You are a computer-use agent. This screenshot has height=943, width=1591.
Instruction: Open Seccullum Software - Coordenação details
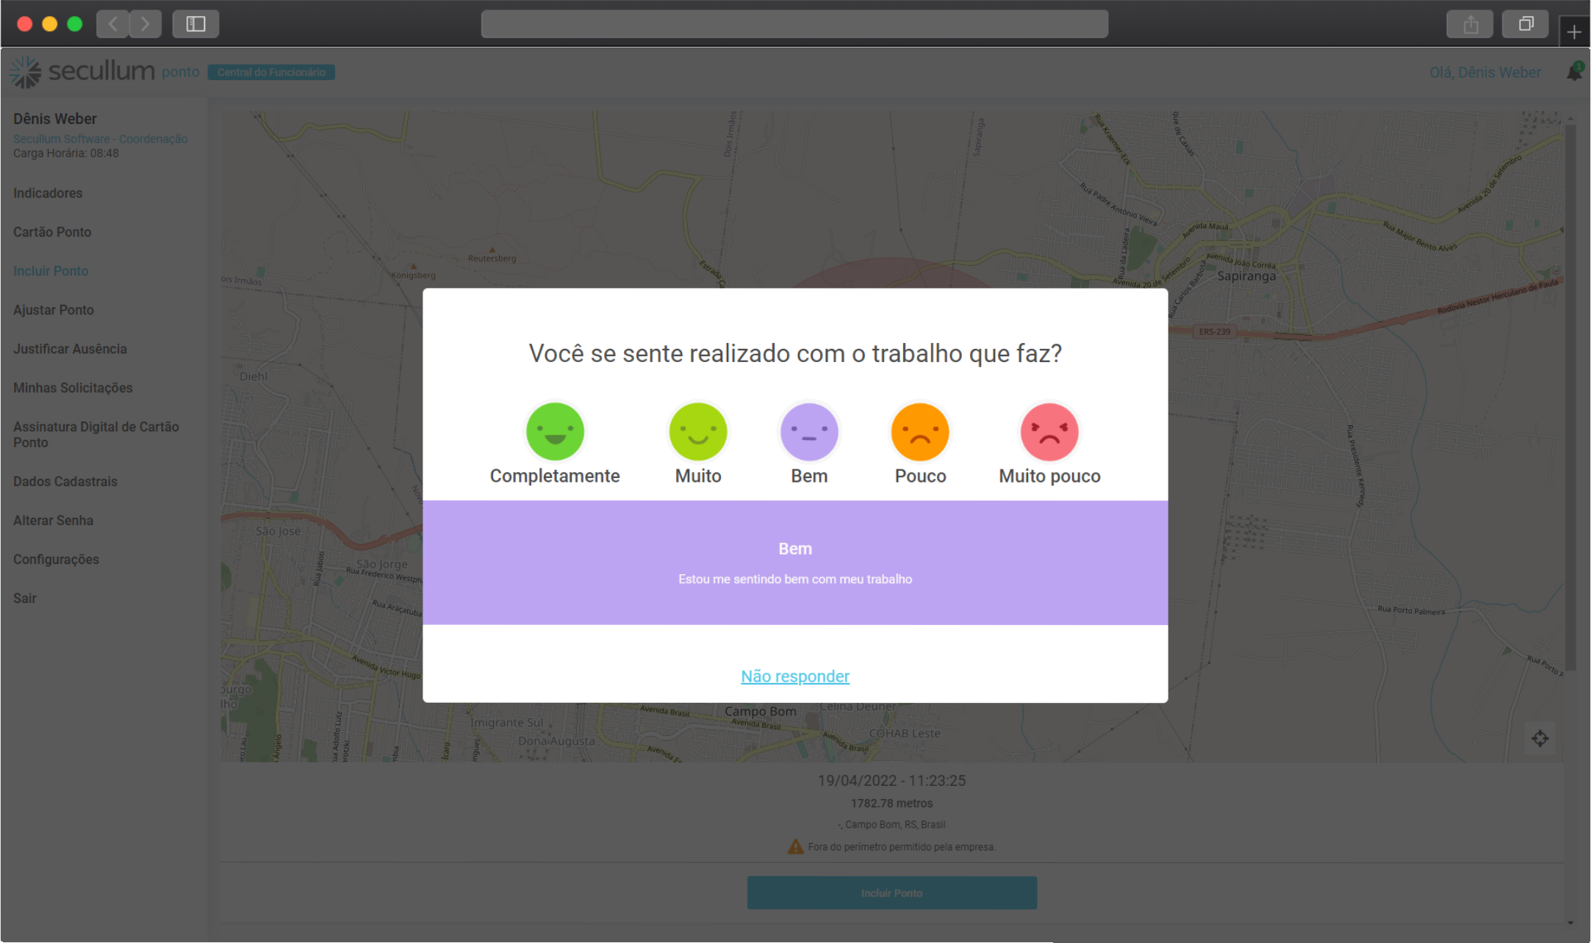[101, 138]
